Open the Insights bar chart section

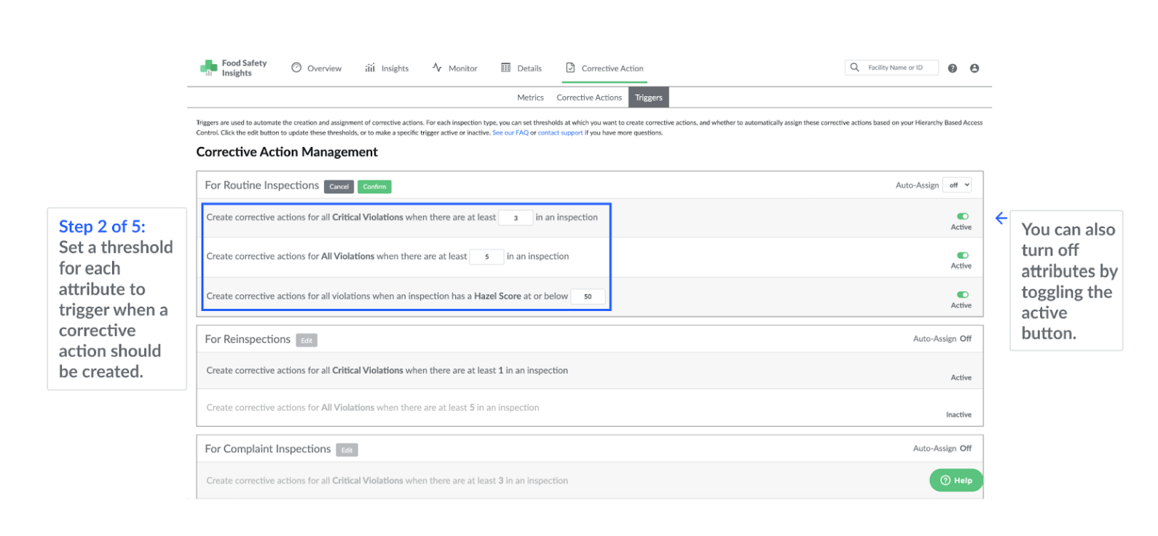pyautogui.click(x=387, y=68)
